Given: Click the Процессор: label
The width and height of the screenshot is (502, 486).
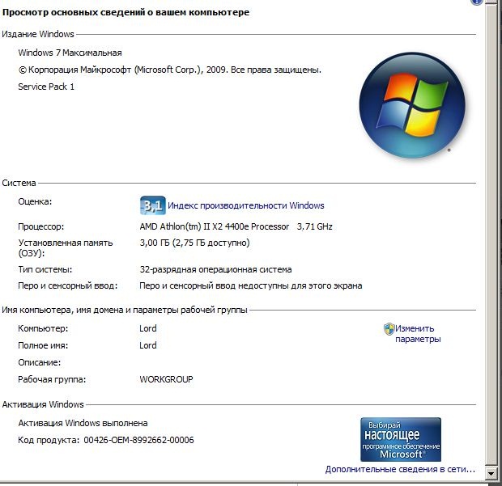Looking at the screenshot, I should click(41, 226).
